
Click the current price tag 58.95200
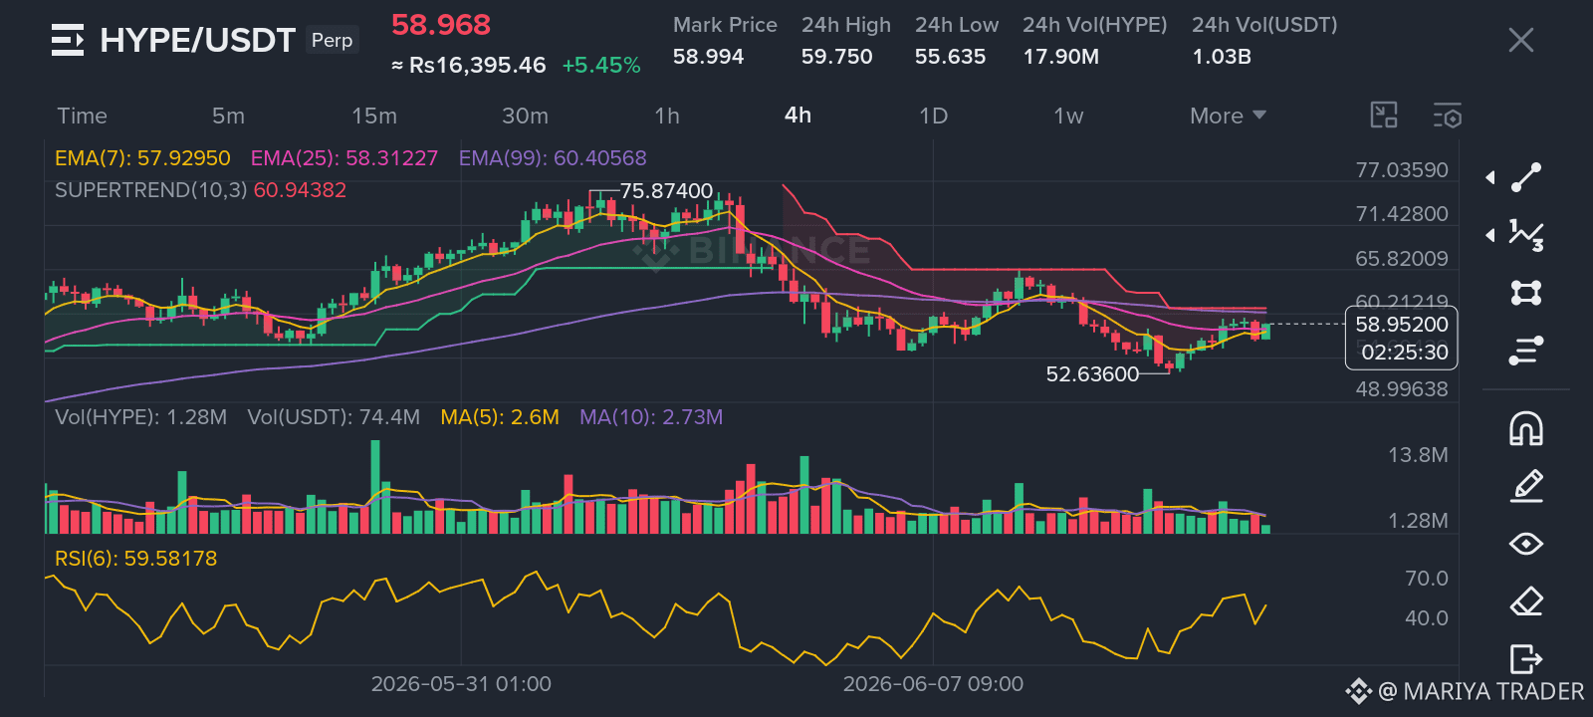(1402, 325)
